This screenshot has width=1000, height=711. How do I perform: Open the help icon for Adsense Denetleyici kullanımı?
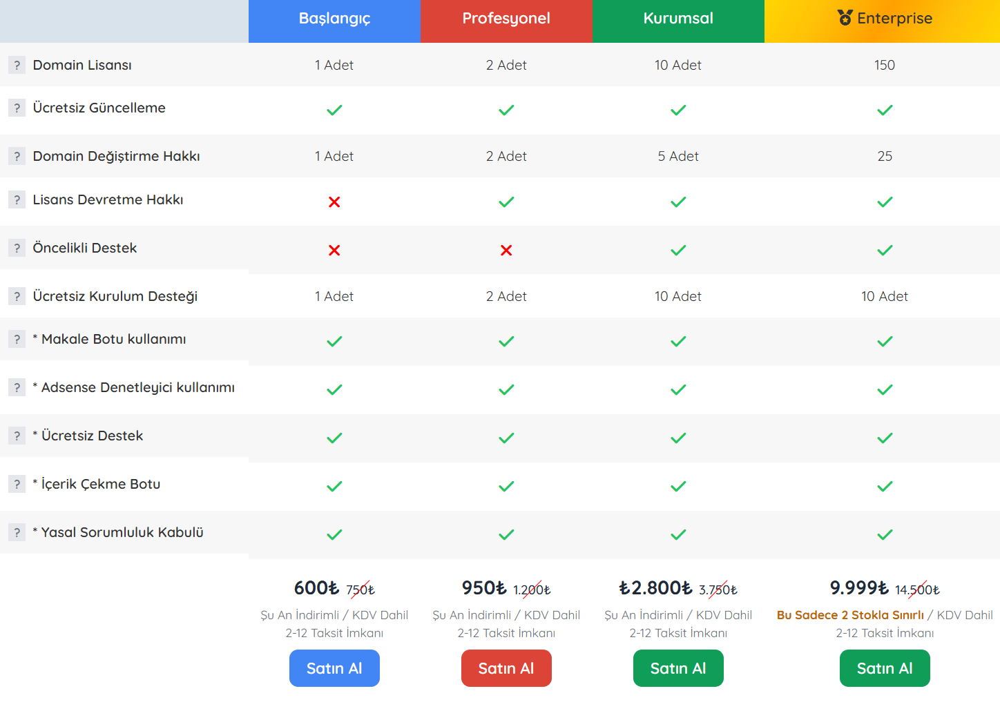17,387
